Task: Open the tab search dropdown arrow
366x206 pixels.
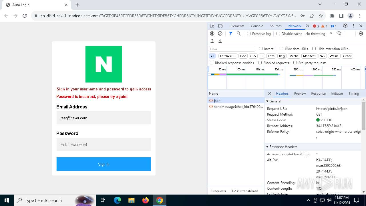Action: pyautogui.click(x=320, y=4)
